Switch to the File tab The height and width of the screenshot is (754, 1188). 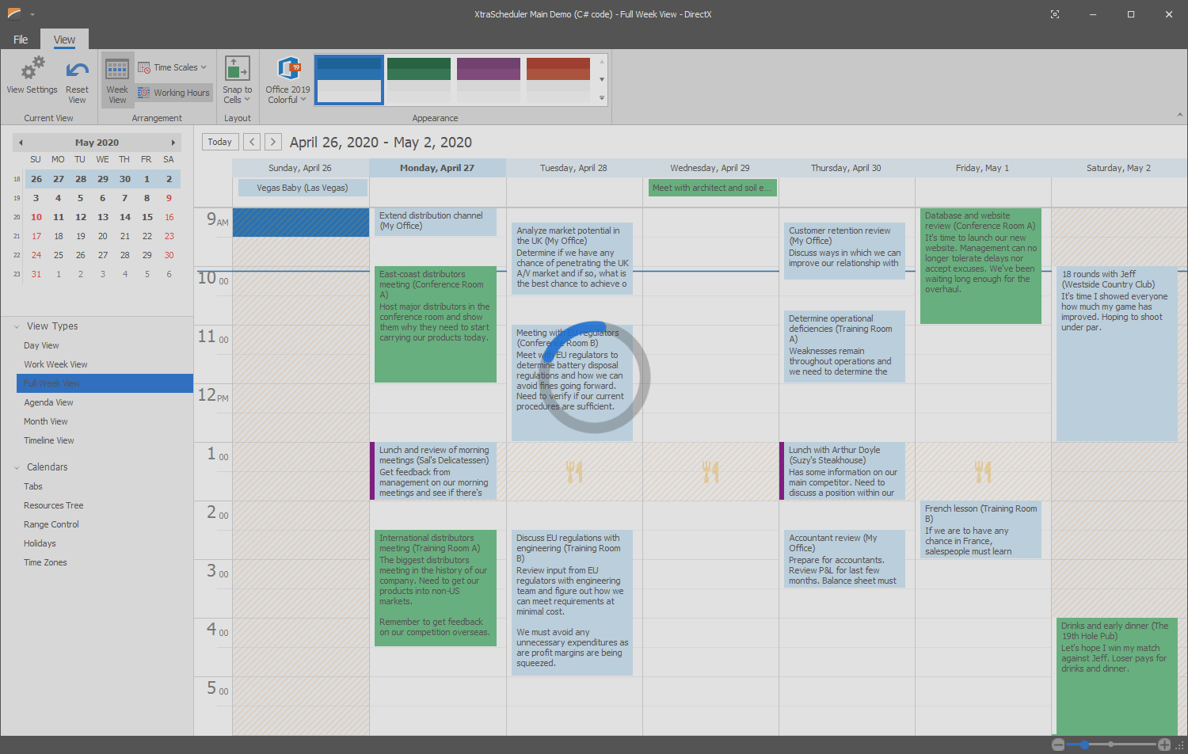point(21,38)
